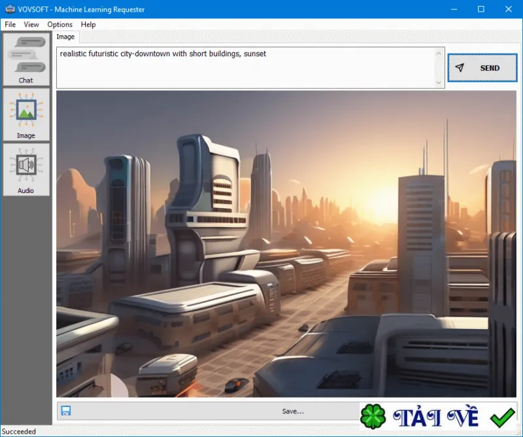Image resolution: width=523 pixels, height=437 pixels.
Task: Open the Help menu
Action: pyautogui.click(x=88, y=24)
